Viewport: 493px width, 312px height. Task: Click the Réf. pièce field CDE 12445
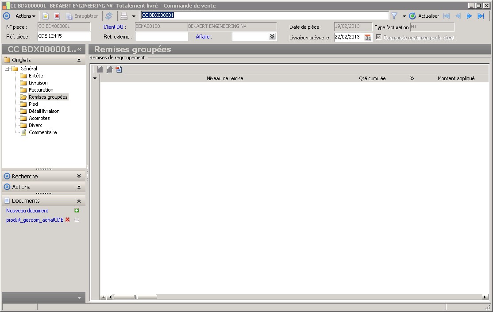coord(64,36)
